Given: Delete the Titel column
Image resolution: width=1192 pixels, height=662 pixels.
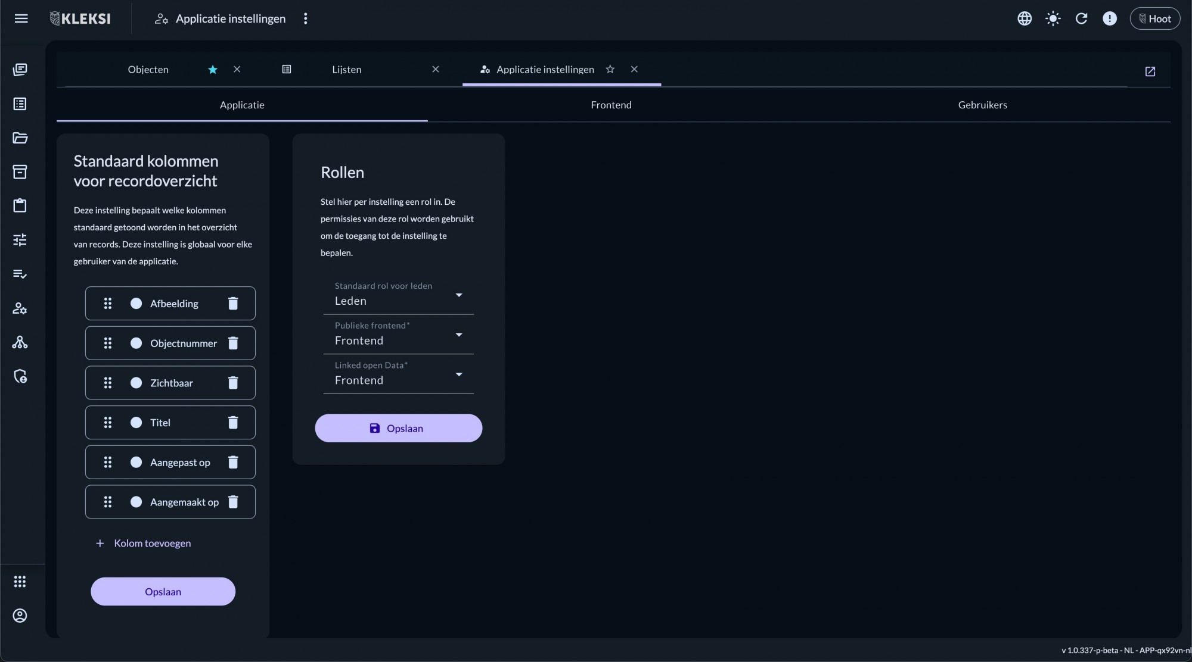Looking at the screenshot, I should coord(233,423).
